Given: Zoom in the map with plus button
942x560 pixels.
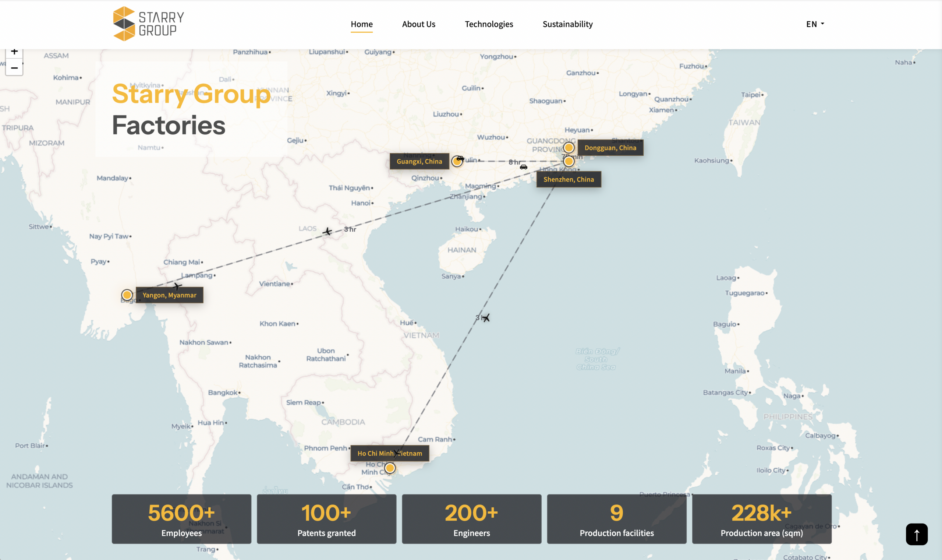Looking at the screenshot, I should [14, 52].
